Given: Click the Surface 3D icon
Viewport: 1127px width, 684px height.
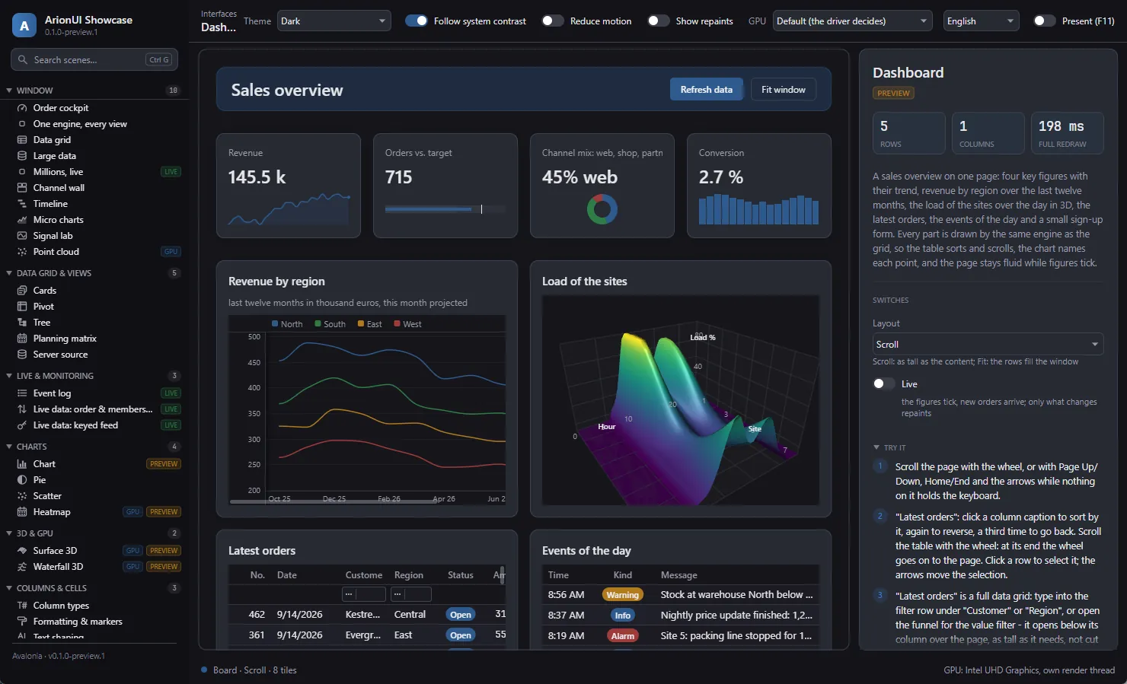Looking at the screenshot, I should (22, 551).
